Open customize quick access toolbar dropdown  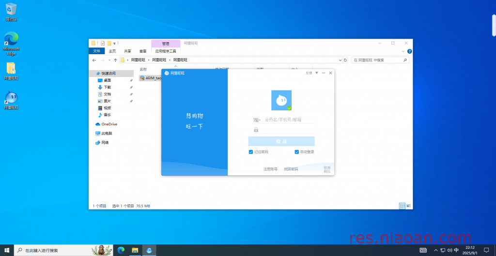tap(114, 43)
